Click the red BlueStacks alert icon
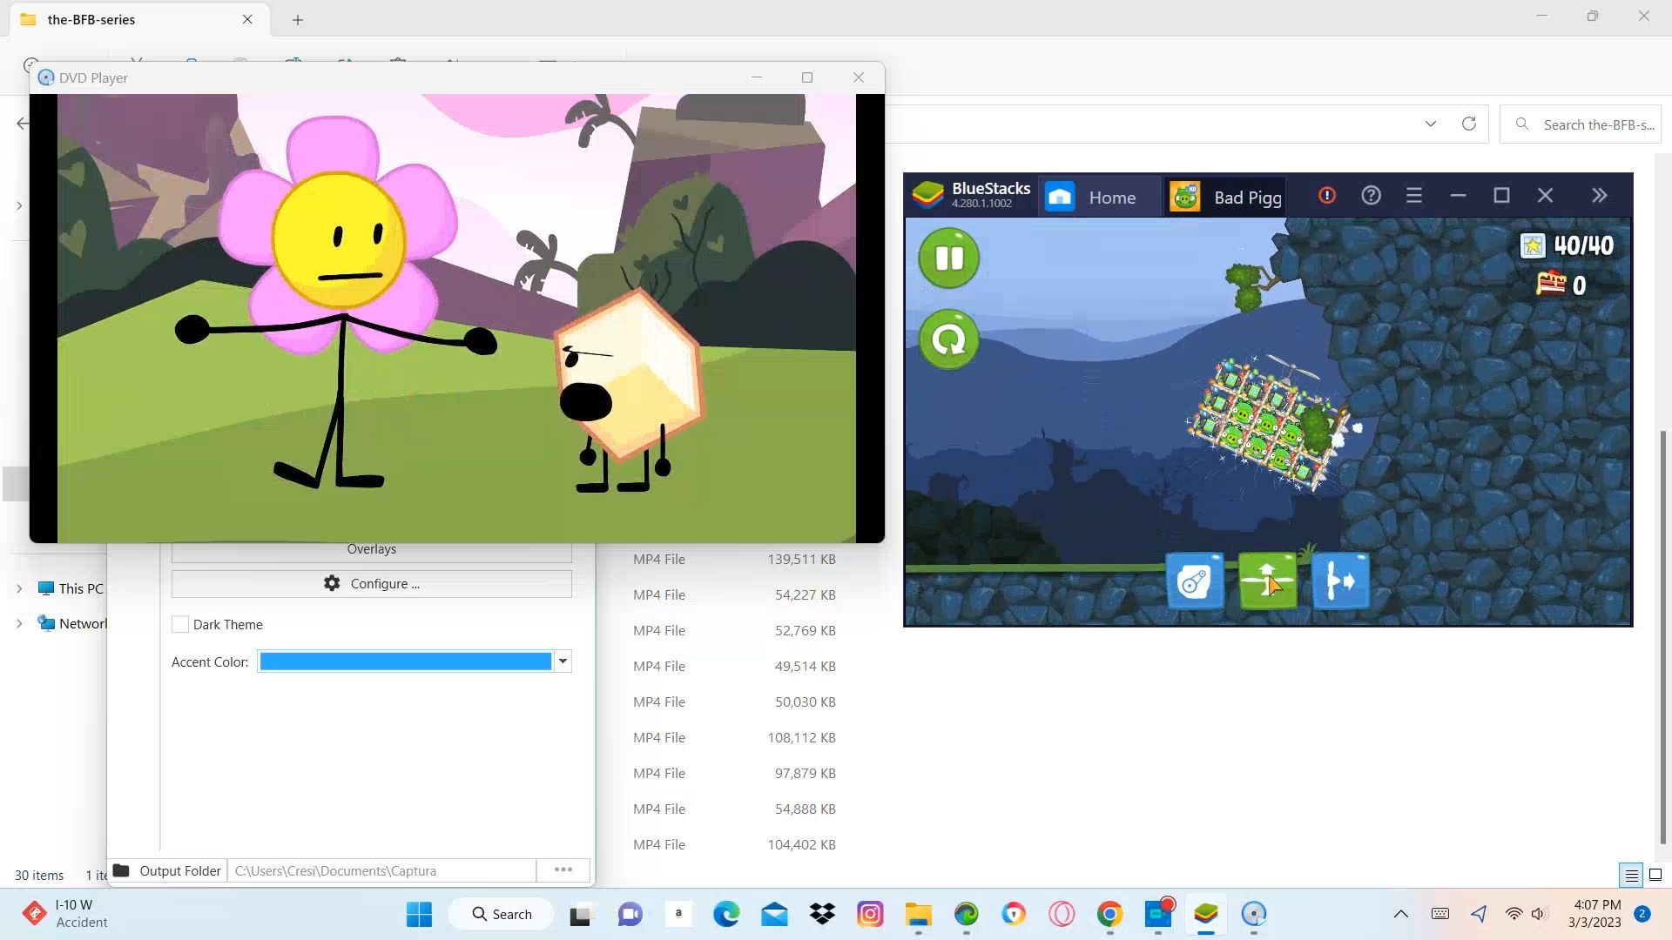The image size is (1672, 940). (1327, 196)
